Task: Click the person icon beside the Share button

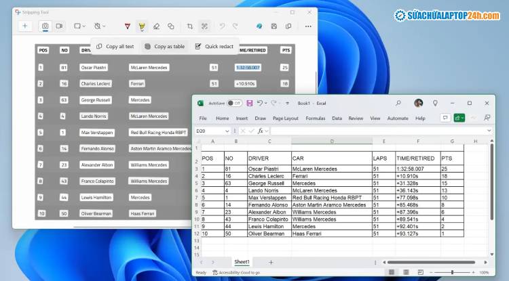Action: click(x=487, y=118)
